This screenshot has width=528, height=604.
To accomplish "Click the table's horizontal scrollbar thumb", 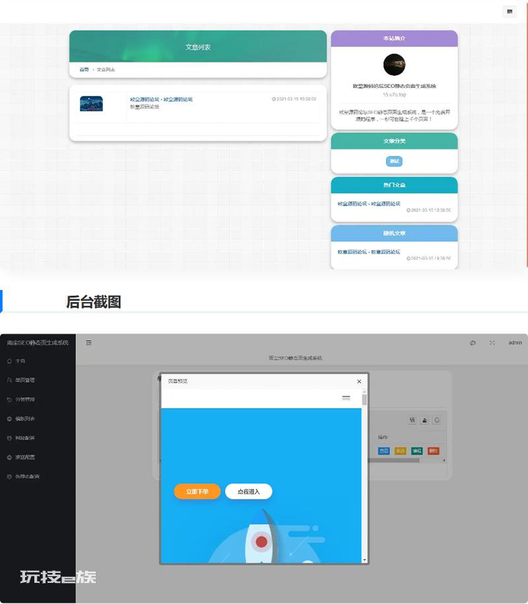I will point(394,461).
